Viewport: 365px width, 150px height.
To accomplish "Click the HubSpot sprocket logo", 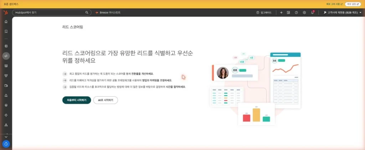I will (6, 12).
